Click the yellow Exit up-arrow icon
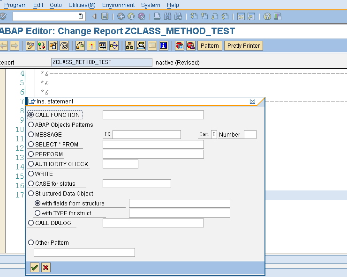This screenshot has width=347, height=277. 131,16
